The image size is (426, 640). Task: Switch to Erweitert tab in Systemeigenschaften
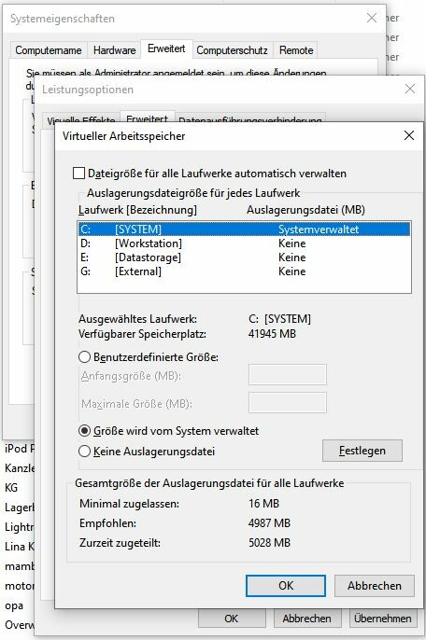[166, 49]
